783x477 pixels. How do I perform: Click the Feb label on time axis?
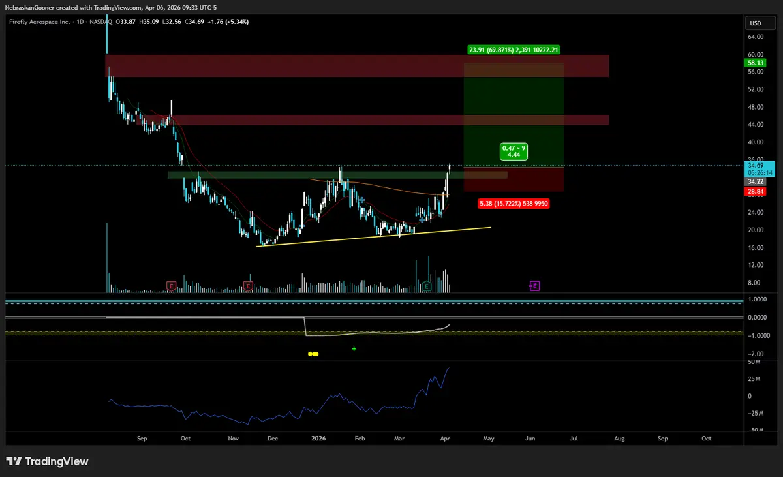360,439
